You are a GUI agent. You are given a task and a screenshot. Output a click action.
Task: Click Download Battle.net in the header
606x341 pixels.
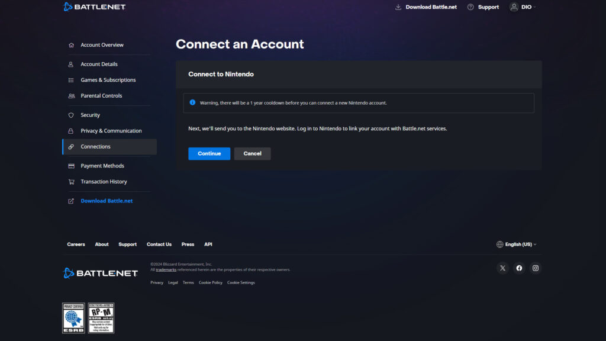pyautogui.click(x=426, y=7)
